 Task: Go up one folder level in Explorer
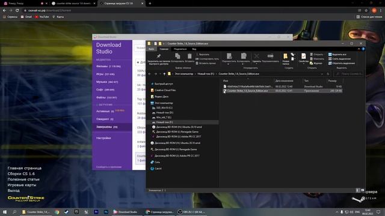pyautogui.click(x=164, y=74)
